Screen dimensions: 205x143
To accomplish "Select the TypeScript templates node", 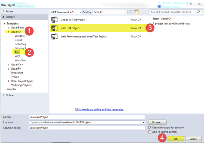I will point(17,73).
